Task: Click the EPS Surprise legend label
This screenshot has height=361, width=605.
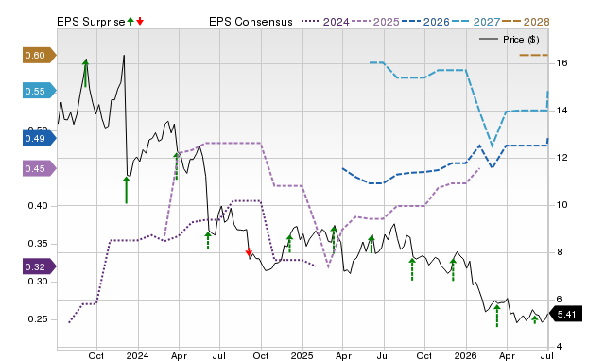Action: pyautogui.click(x=91, y=22)
